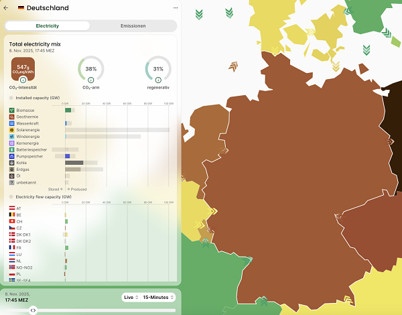Click the Biomasse source icon
402x315 pixels.
11,110
